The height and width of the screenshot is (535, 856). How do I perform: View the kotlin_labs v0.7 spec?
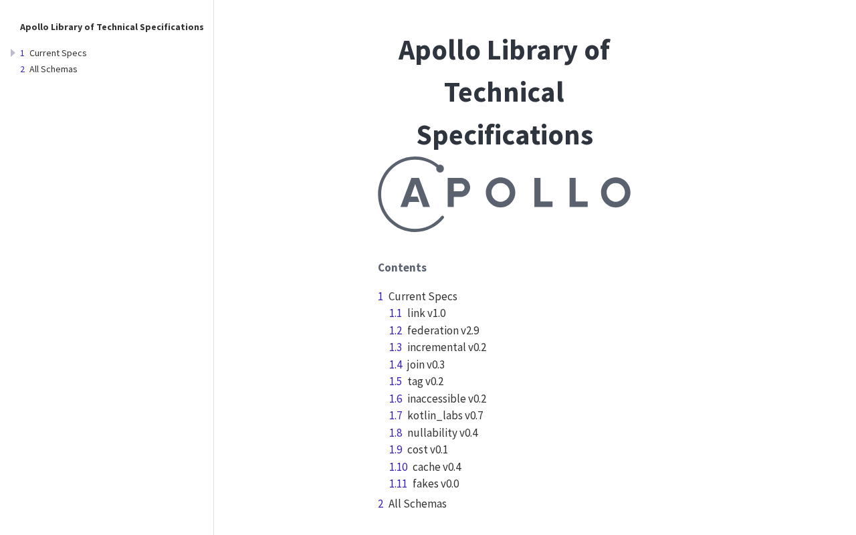(445, 415)
